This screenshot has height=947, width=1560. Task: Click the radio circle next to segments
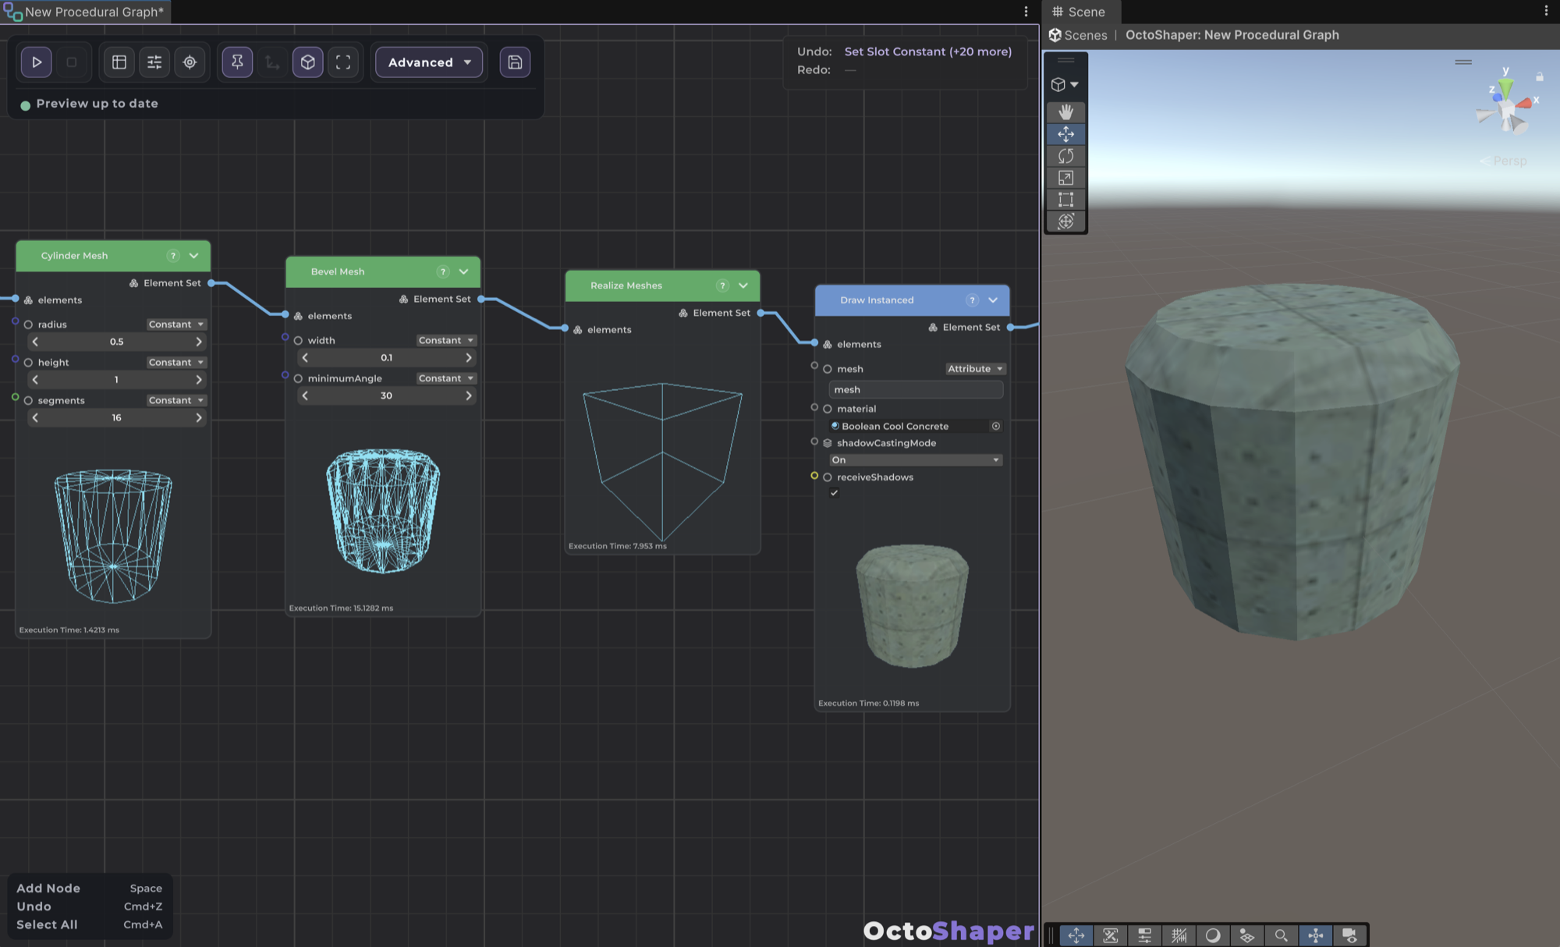pyautogui.click(x=28, y=401)
